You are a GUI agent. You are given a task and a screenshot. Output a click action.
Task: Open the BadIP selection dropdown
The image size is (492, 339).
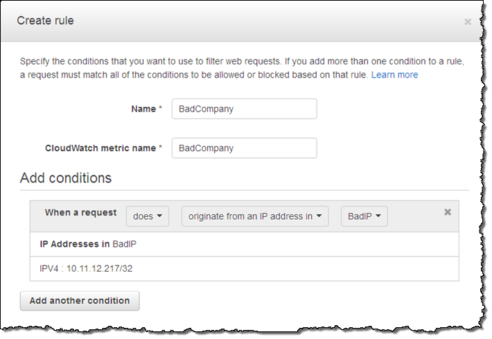click(x=364, y=216)
